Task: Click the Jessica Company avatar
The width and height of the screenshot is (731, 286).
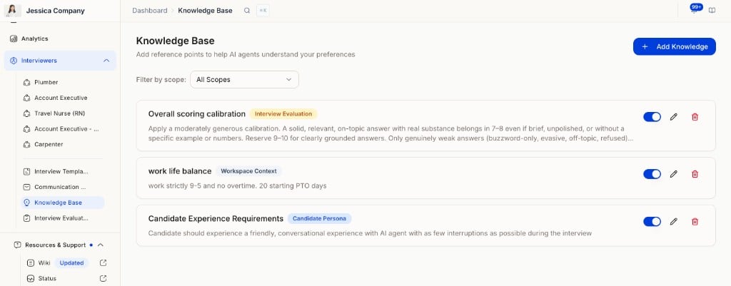Action: click(13, 10)
